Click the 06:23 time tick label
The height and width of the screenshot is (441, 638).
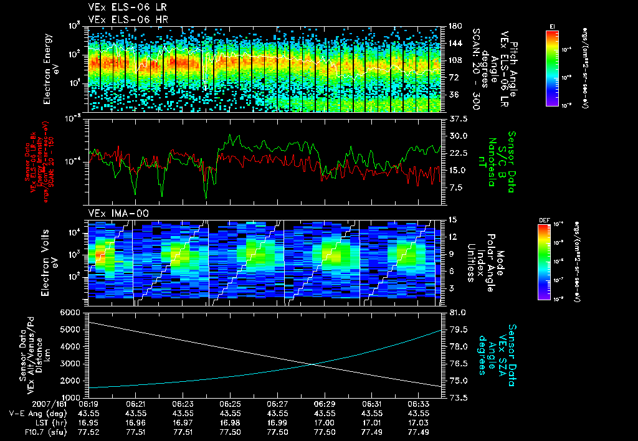click(x=183, y=404)
